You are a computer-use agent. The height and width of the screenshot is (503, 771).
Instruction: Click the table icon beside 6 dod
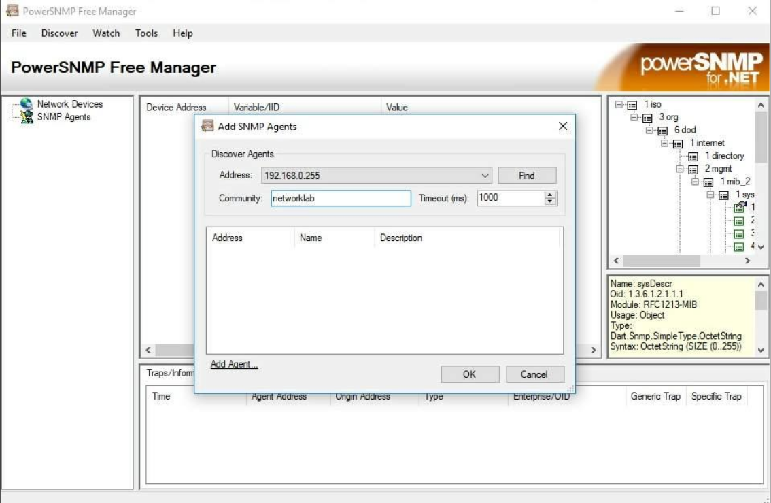663,131
